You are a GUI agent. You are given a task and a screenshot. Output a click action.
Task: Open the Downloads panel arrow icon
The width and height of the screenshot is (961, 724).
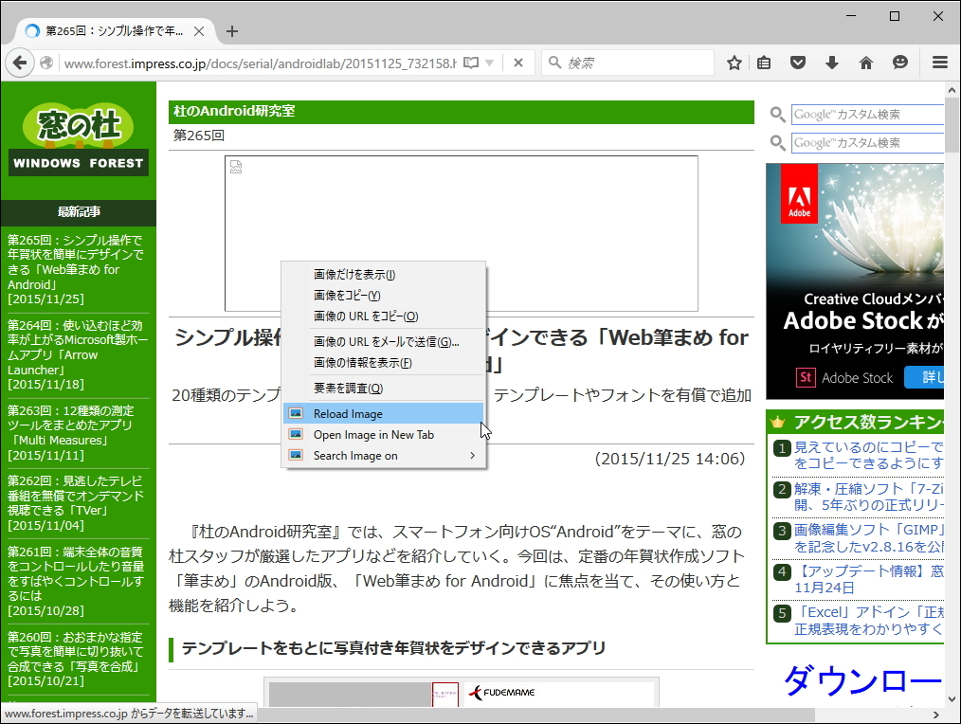pyautogui.click(x=832, y=62)
